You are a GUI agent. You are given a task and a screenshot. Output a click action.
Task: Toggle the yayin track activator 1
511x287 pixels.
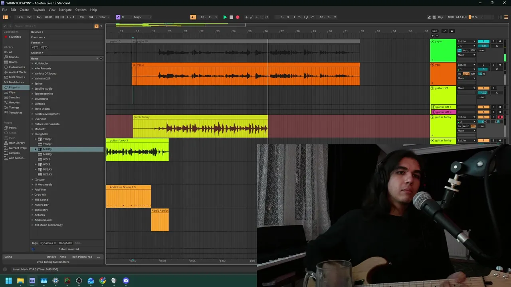tap(483, 41)
